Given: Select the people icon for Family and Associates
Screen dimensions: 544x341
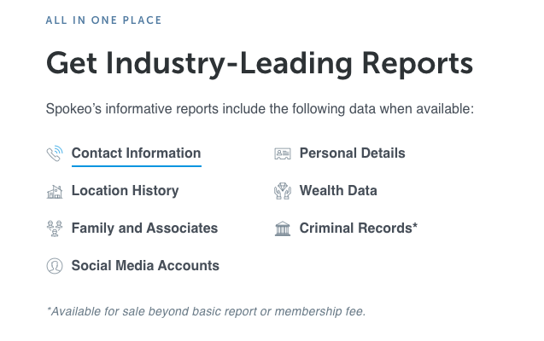Looking at the screenshot, I should point(55,228).
